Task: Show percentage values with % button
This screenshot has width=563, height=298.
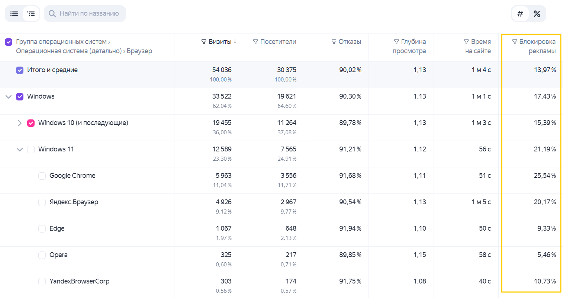Action: point(537,14)
